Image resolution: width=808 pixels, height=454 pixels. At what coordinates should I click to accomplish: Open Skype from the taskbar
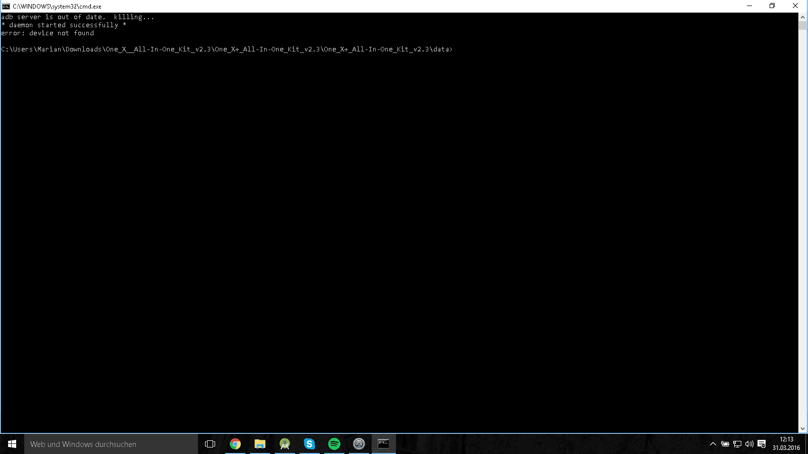[x=310, y=444]
